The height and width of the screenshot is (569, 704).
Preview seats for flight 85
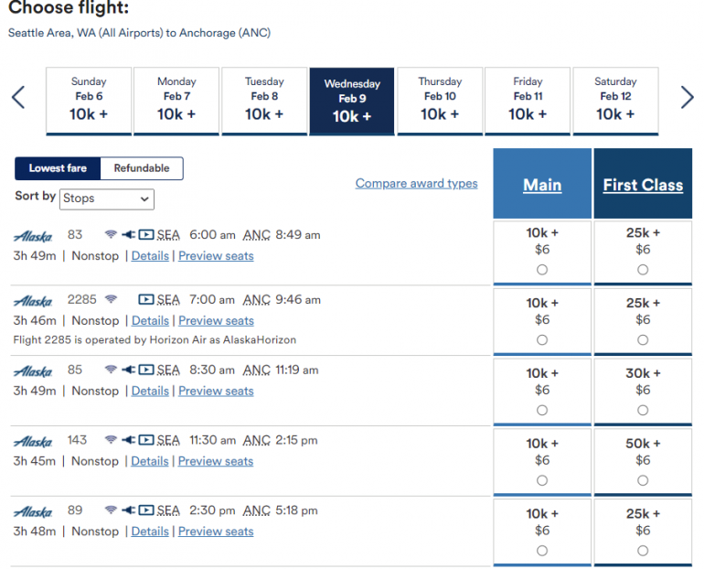point(216,392)
